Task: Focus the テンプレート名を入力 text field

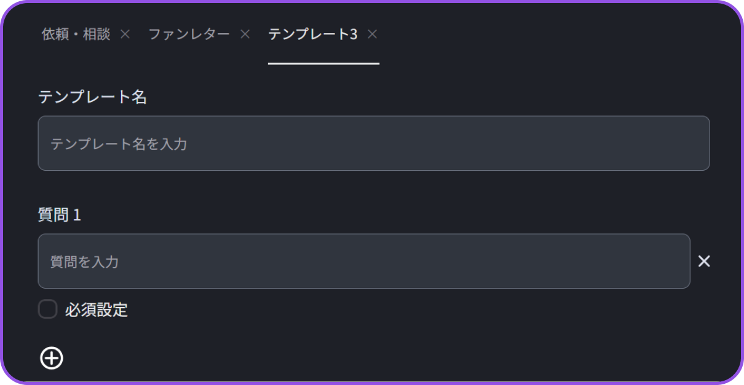Action: point(373,144)
